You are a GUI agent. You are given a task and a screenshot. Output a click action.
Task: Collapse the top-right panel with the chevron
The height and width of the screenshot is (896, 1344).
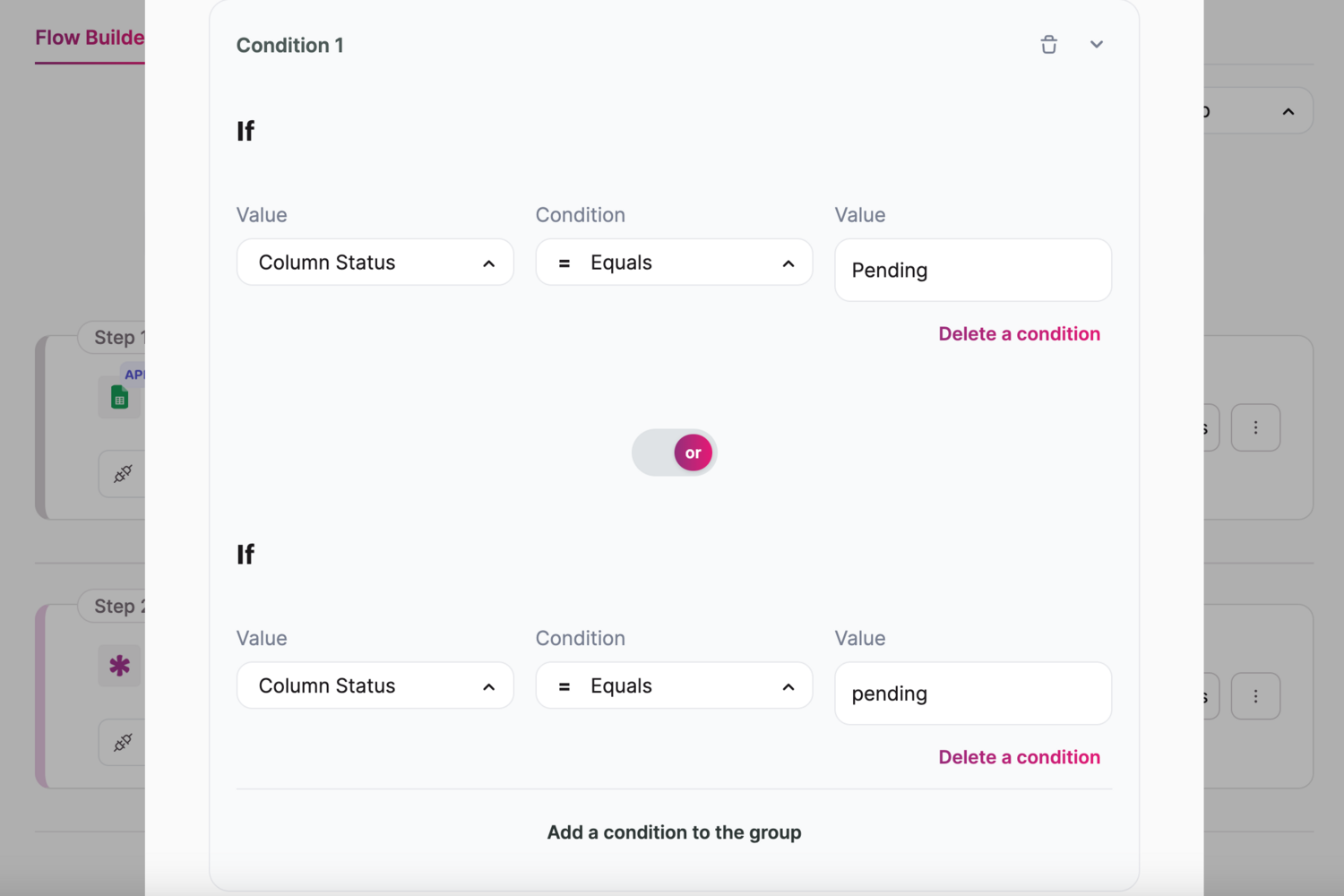click(x=1288, y=111)
